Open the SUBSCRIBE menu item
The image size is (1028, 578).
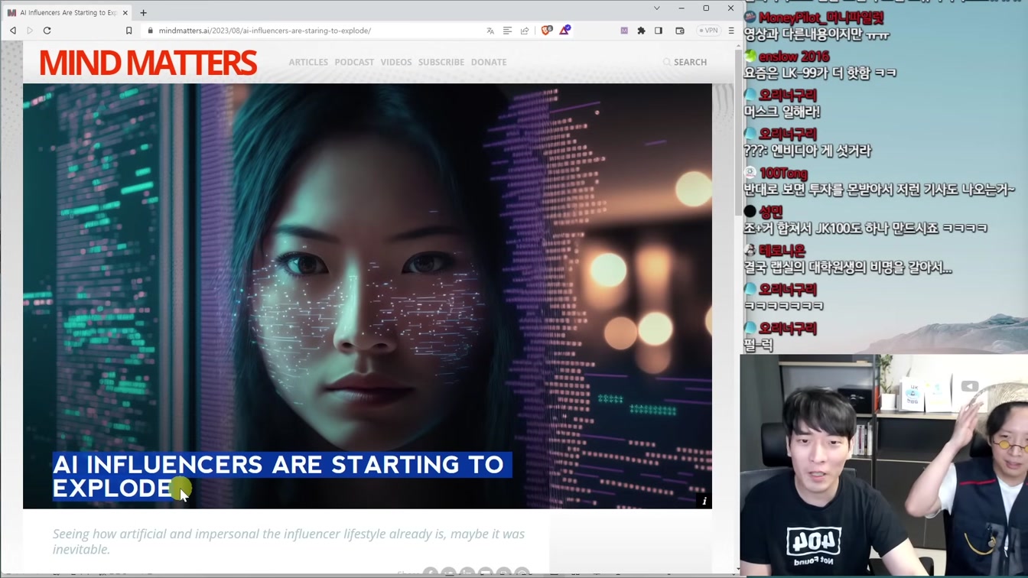click(x=441, y=62)
